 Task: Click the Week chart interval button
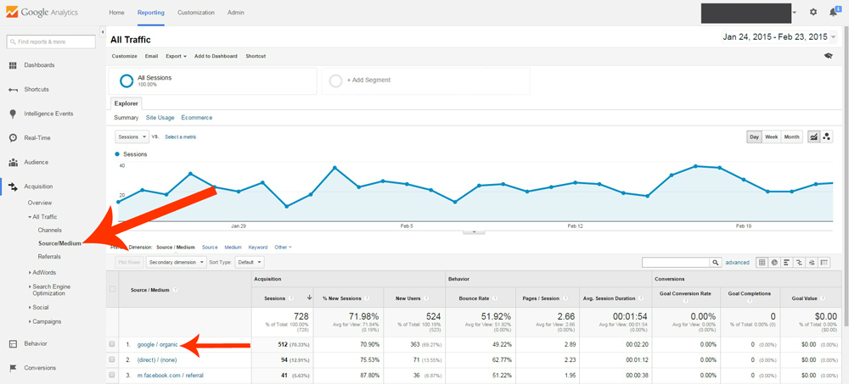[x=771, y=136]
